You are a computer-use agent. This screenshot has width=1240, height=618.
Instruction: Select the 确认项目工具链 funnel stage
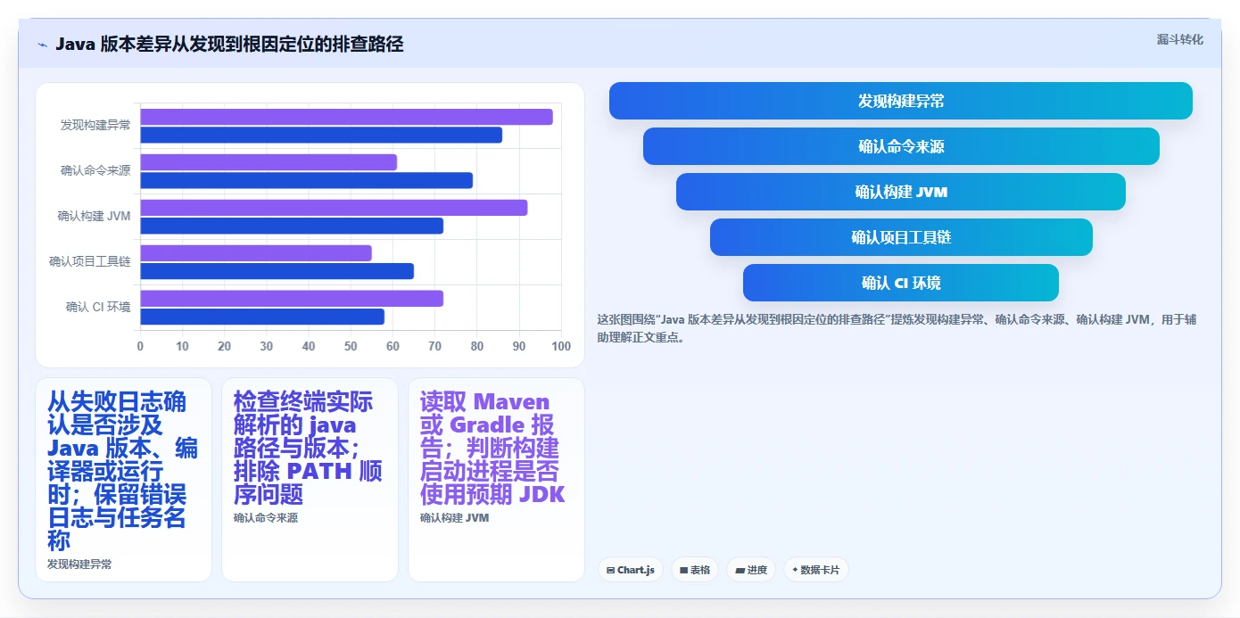coord(901,237)
